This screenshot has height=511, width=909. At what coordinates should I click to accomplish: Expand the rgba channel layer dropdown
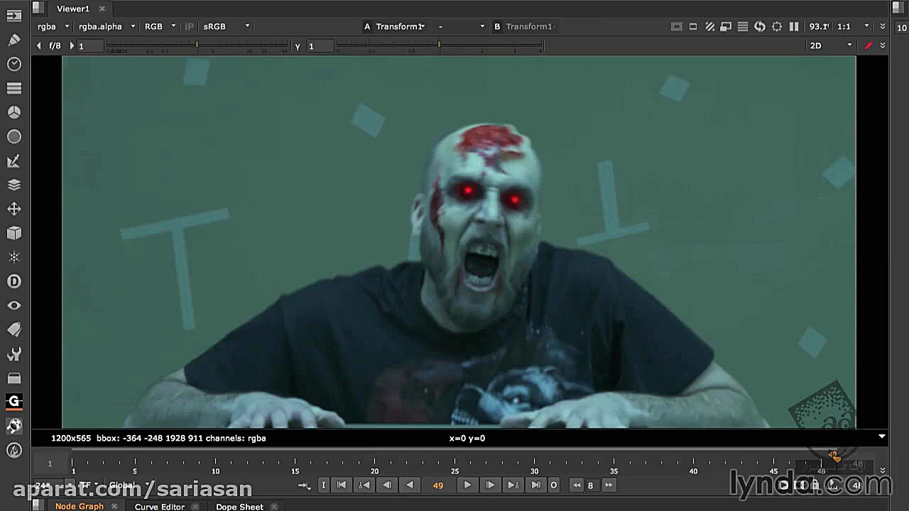click(54, 26)
